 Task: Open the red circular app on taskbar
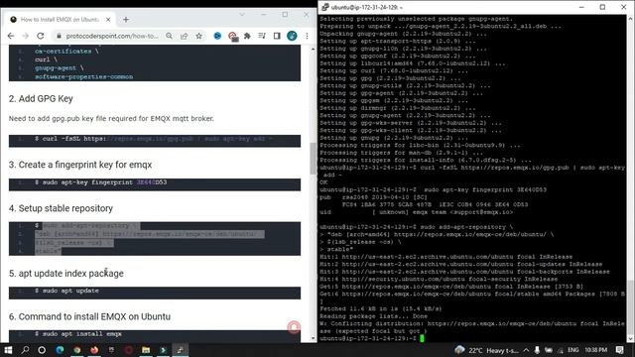click(x=128, y=350)
